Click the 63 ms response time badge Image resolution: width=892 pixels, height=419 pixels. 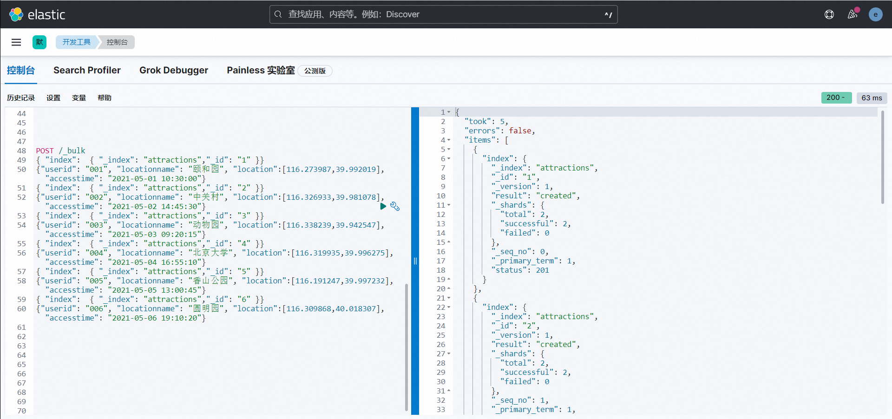[x=872, y=98]
